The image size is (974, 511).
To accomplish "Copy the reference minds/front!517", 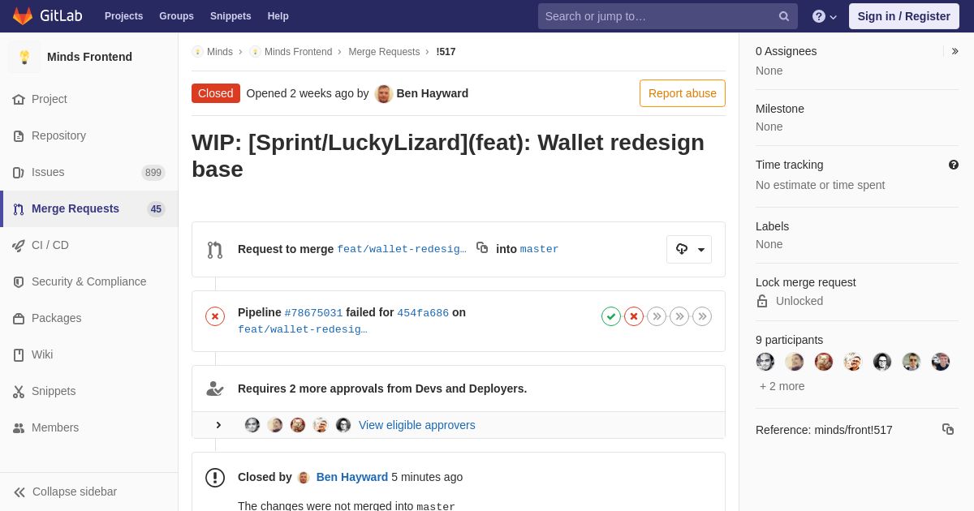I will point(948,429).
